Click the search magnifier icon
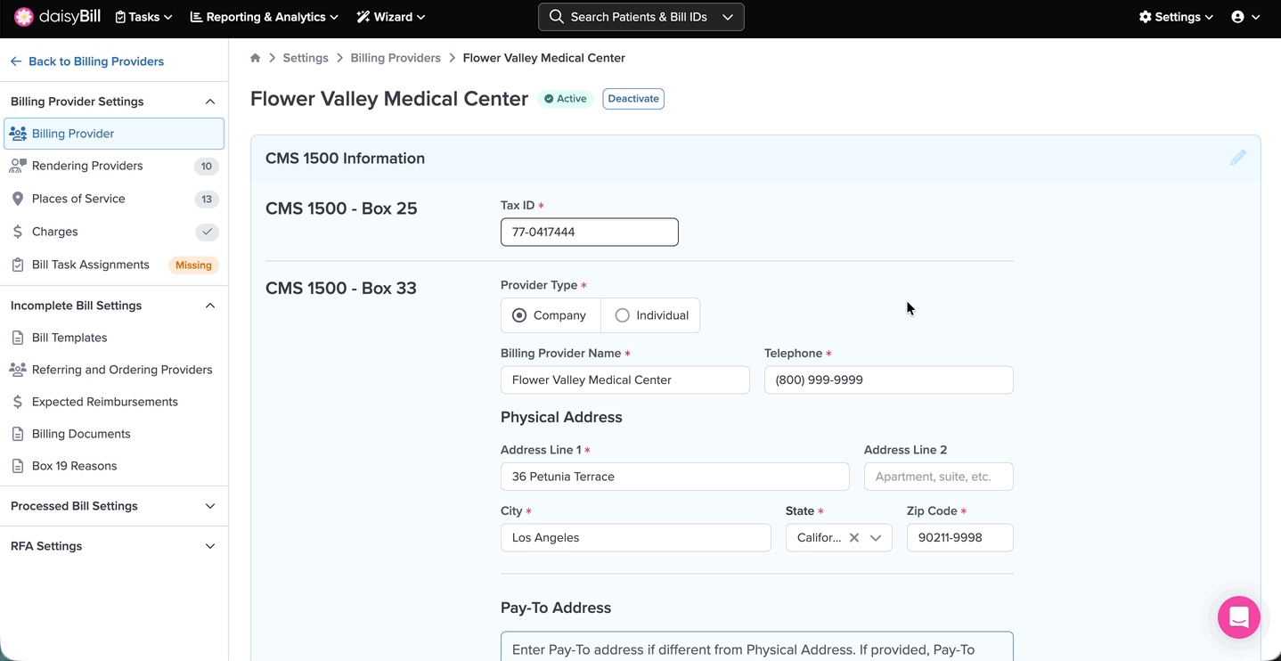Screen dimensions: 1281x661 pos(557,17)
